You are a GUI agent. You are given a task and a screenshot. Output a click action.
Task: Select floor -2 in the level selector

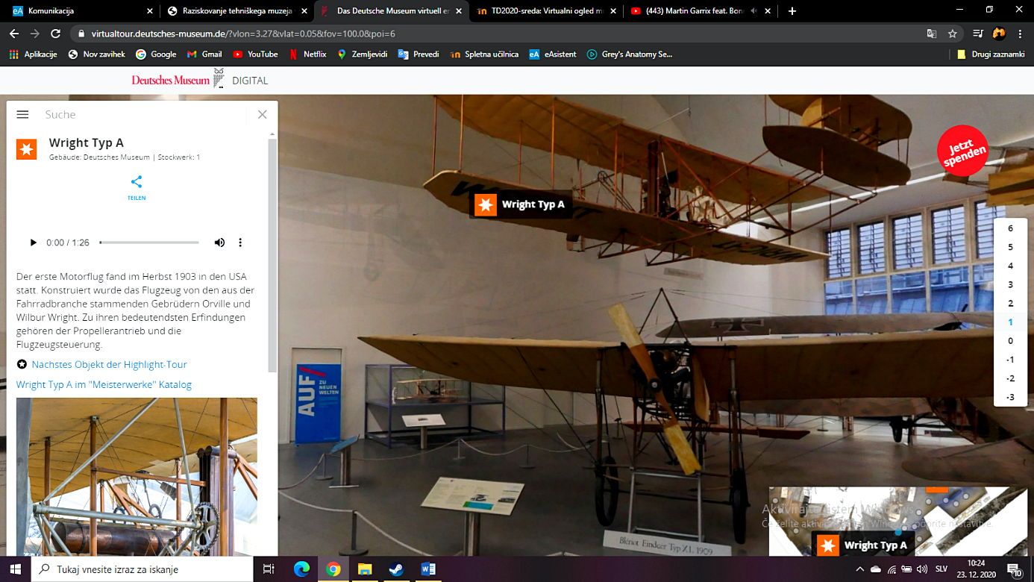pyautogui.click(x=1010, y=378)
